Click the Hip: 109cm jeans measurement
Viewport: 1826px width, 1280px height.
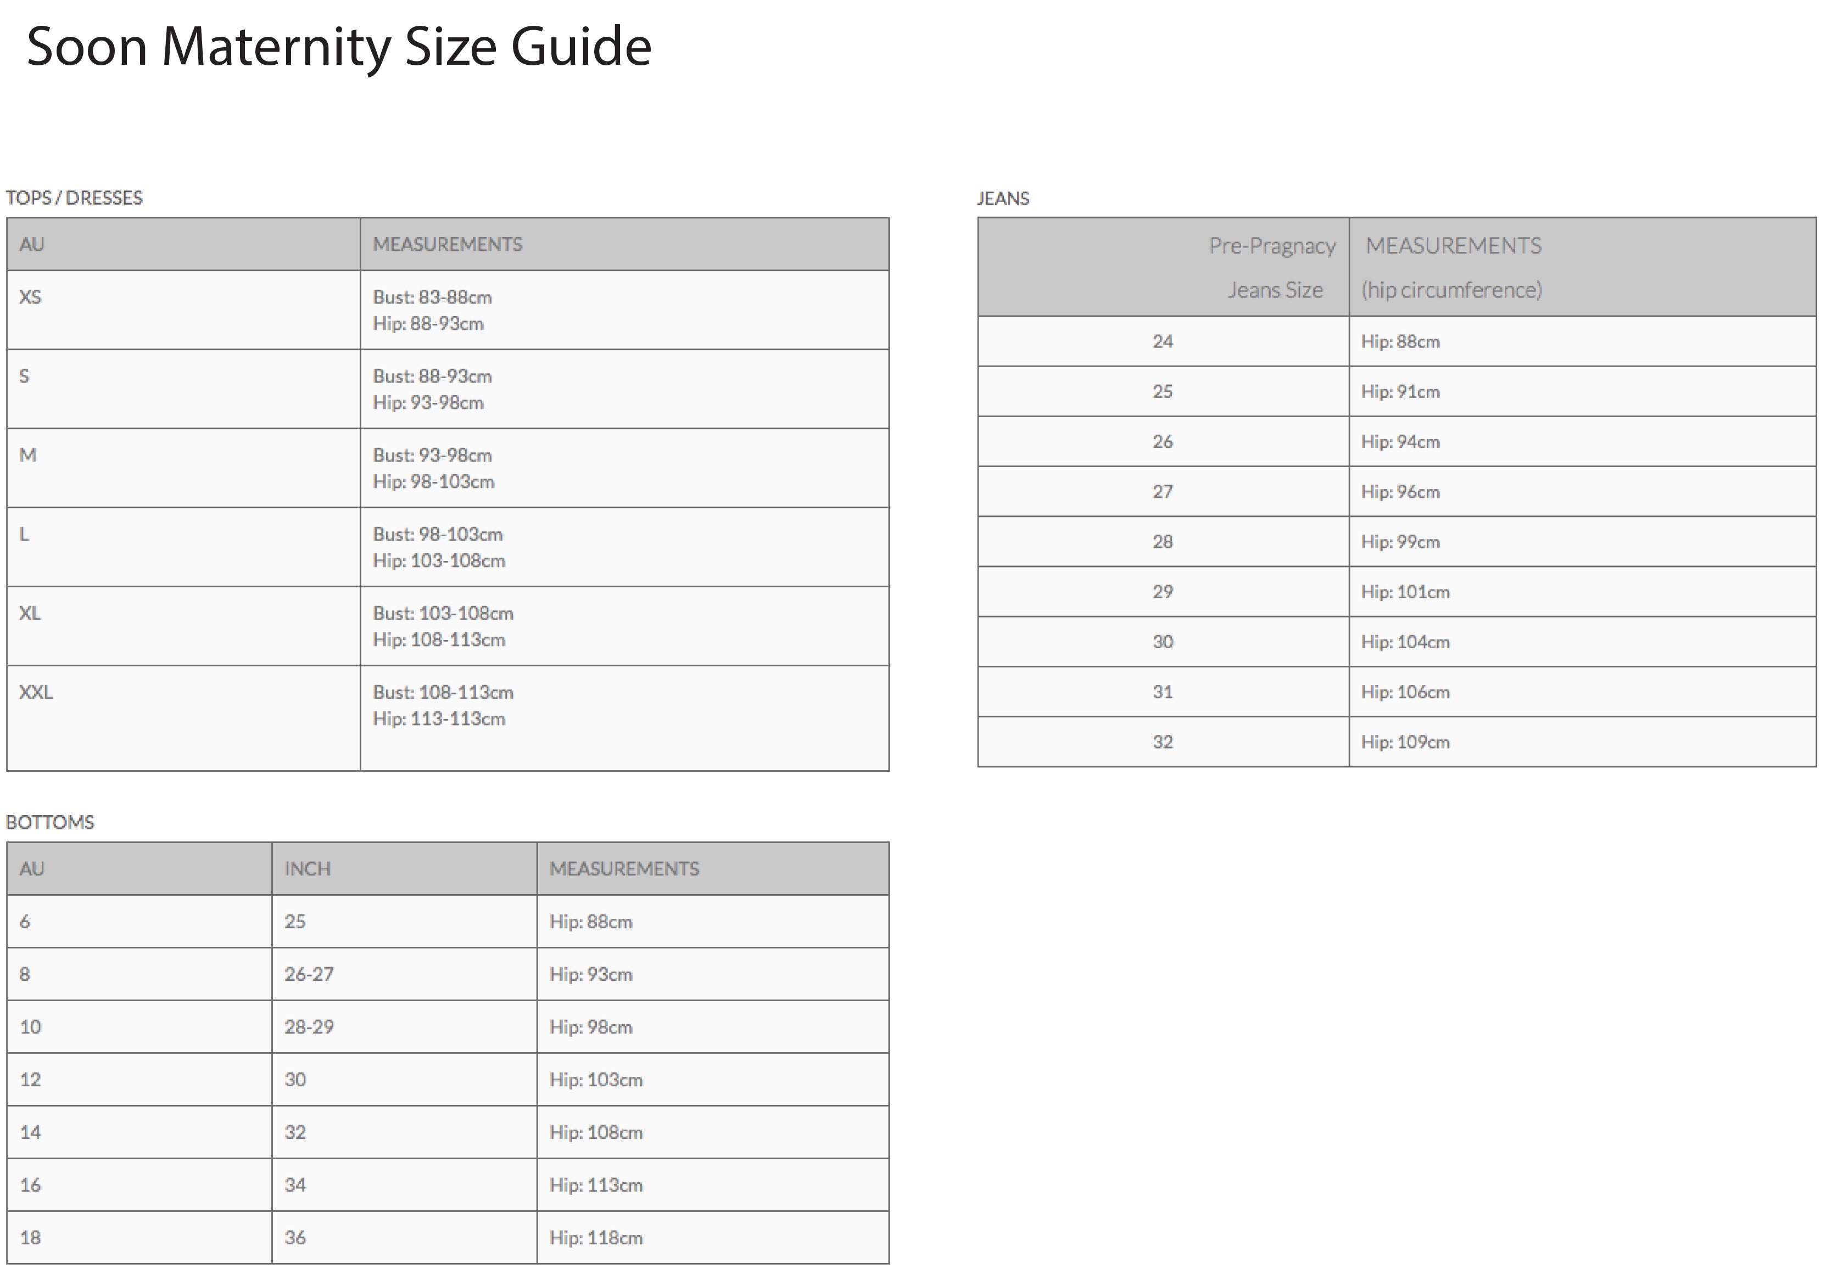(x=1404, y=743)
